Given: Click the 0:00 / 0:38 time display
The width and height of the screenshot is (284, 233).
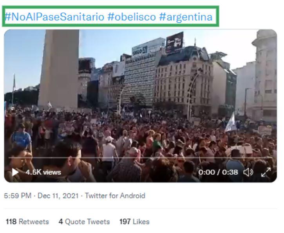Looking at the screenshot, I should pyautogui.click(x=218, y=172).
